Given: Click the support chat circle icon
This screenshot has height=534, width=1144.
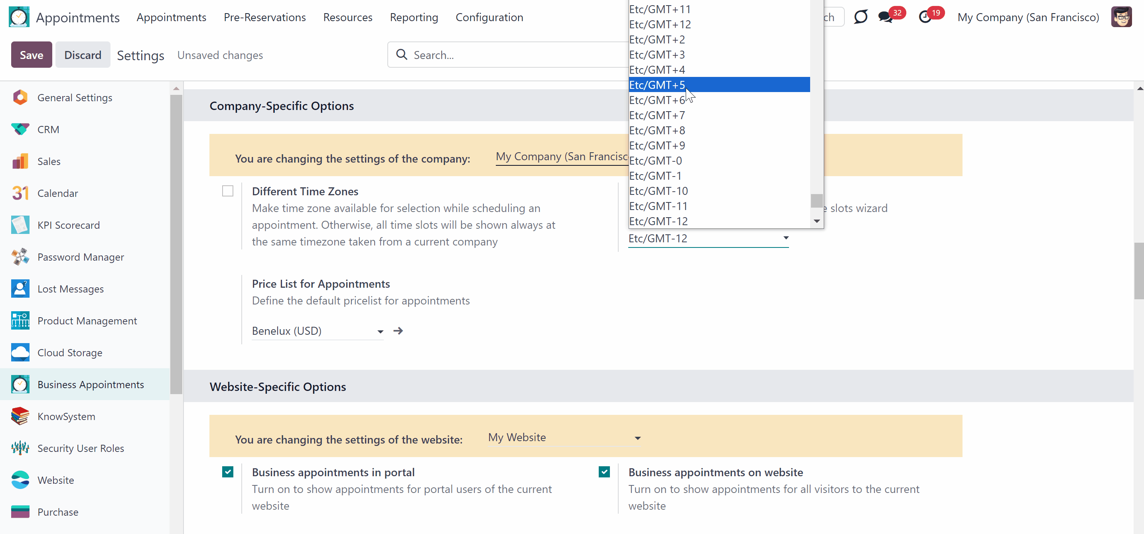Looking at the screenshot, I should click(861, 17).
